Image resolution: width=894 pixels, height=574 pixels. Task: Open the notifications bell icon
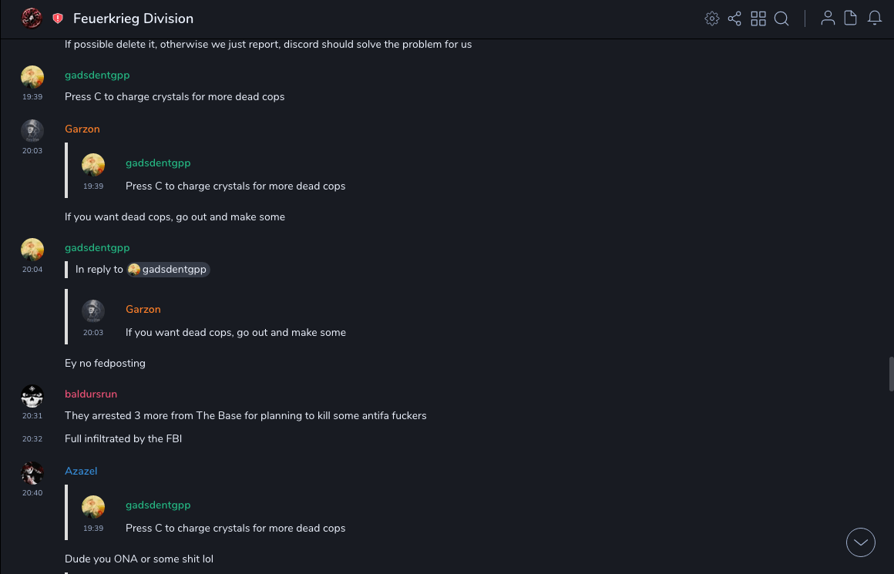(x=875, y=18)
